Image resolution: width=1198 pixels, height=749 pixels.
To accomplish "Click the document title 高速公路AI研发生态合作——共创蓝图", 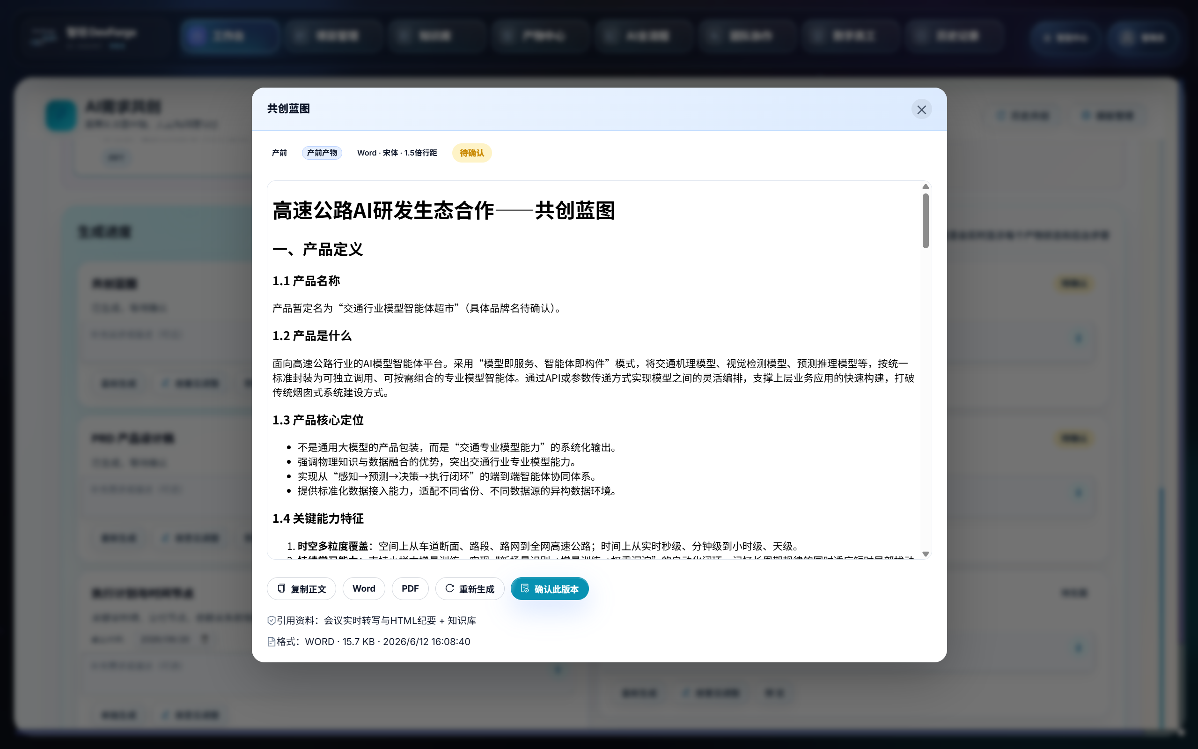I will point(443,210).
